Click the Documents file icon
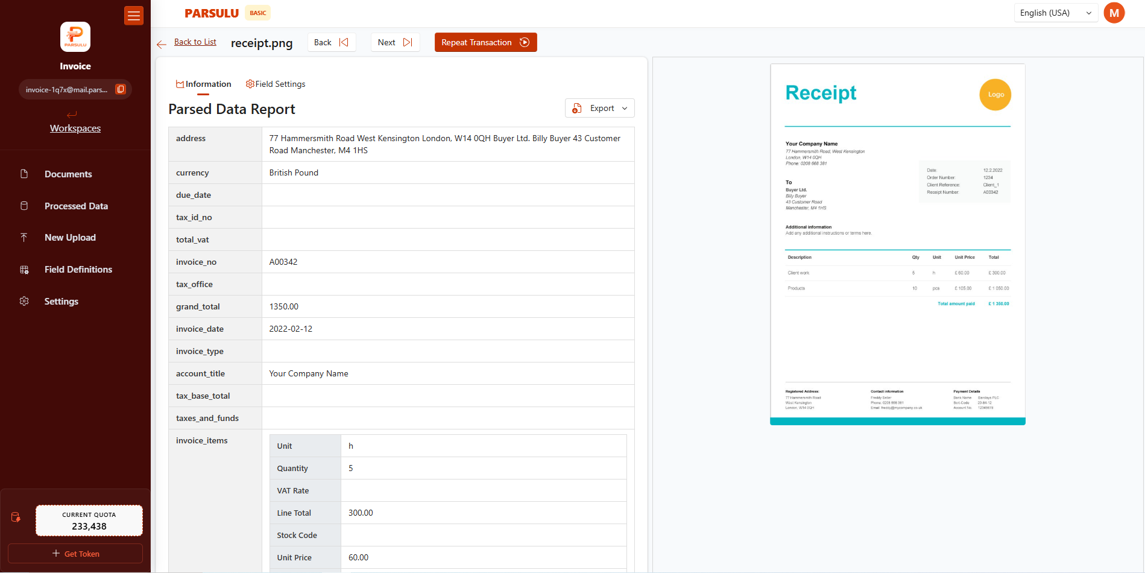The height and width of the screenshot is (573, 1145). click(x=24, y=174)
